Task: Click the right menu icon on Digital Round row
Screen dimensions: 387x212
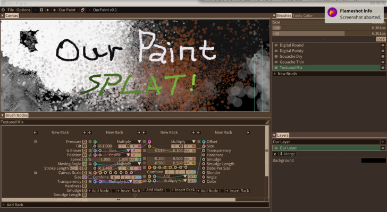Action: coord(383,45)
